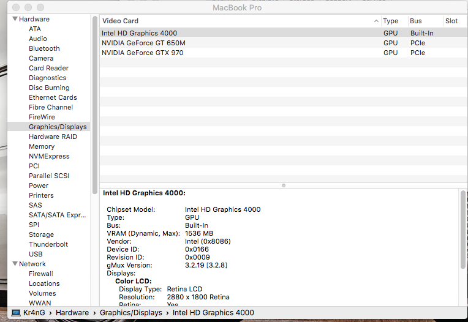
Task: Select Locations under Network
Action: pyautogui.click(x=44, y=283)
